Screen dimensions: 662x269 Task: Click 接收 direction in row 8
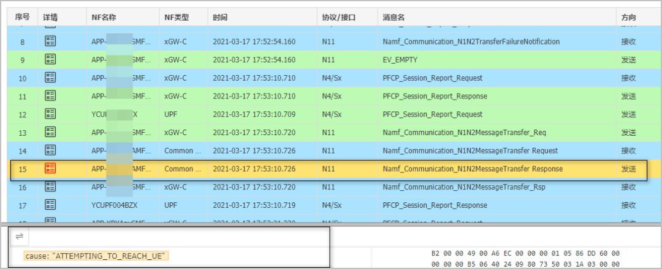629,42
